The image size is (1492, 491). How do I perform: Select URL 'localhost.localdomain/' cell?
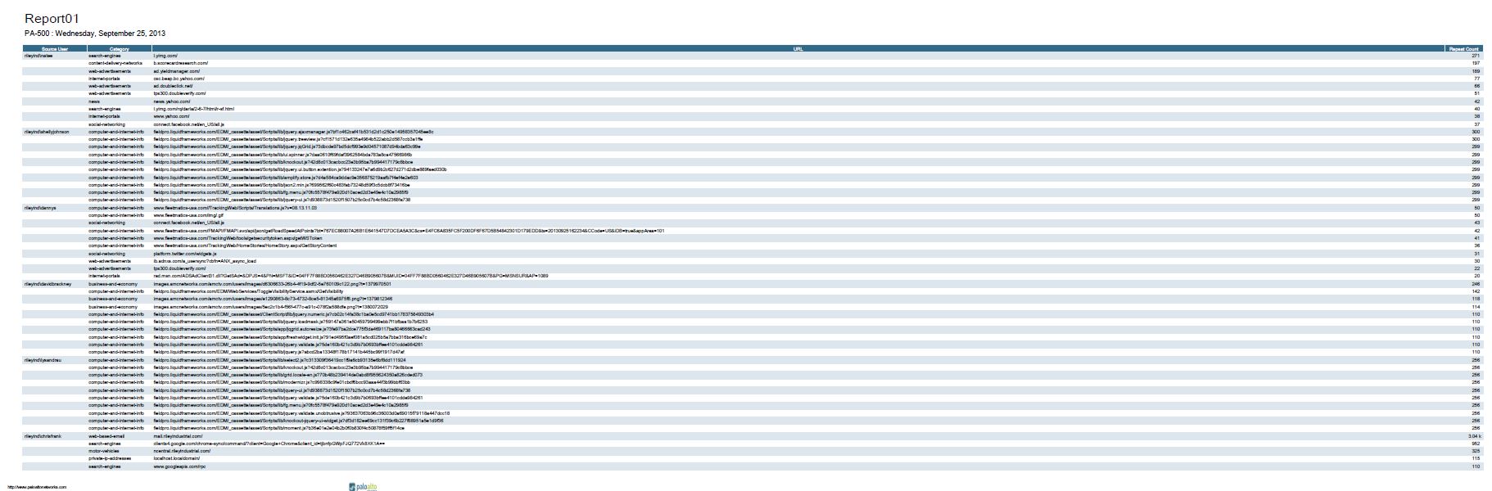[x=176, y=458]
